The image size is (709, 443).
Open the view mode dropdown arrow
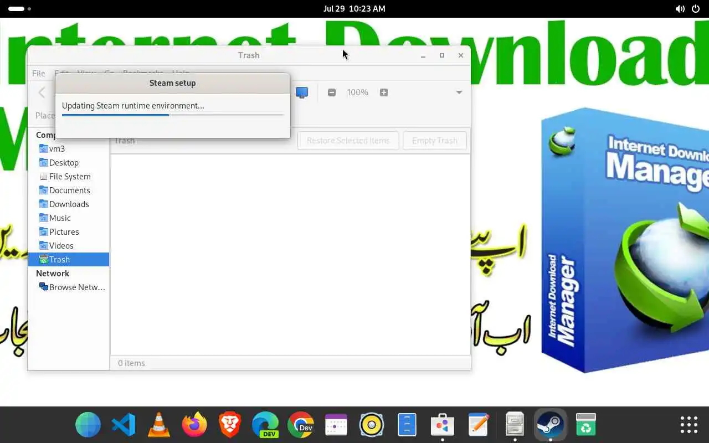coord(459,92)
